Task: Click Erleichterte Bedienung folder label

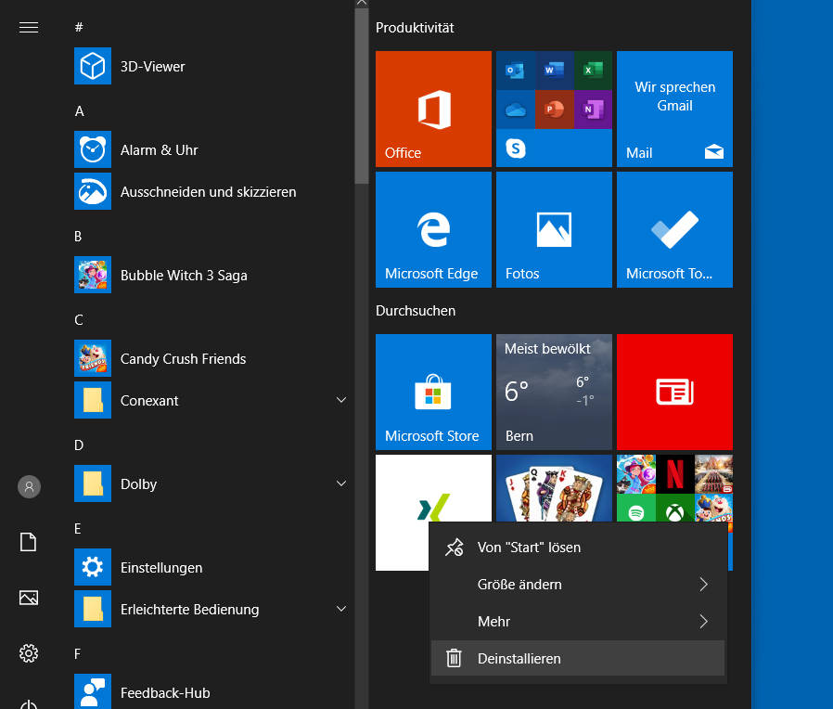Action: click(189, 609)
